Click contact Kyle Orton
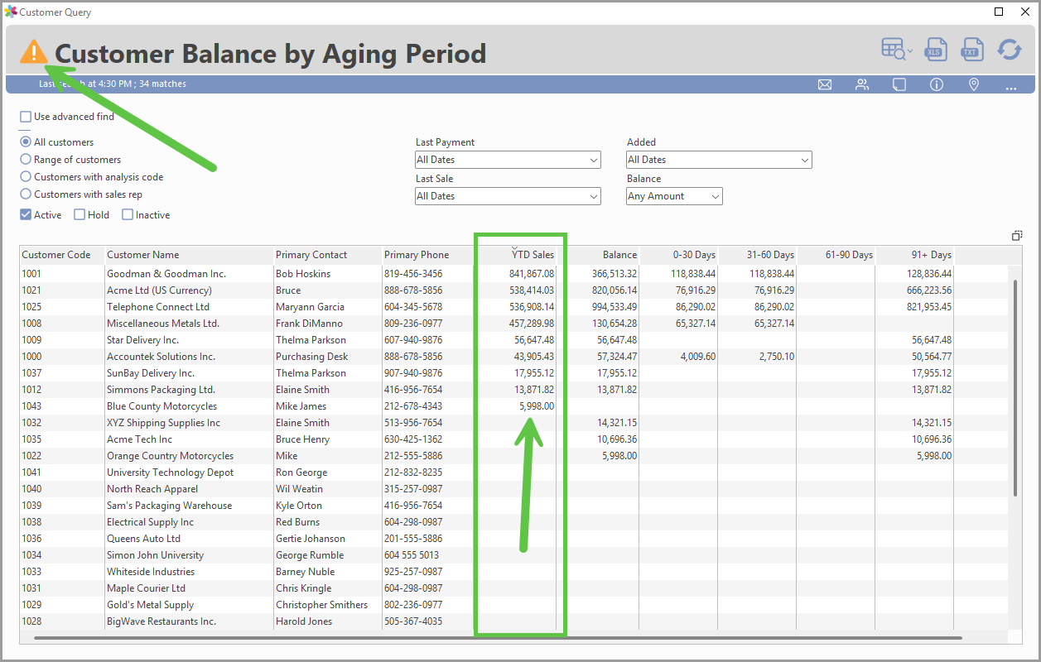 (300, 506)
